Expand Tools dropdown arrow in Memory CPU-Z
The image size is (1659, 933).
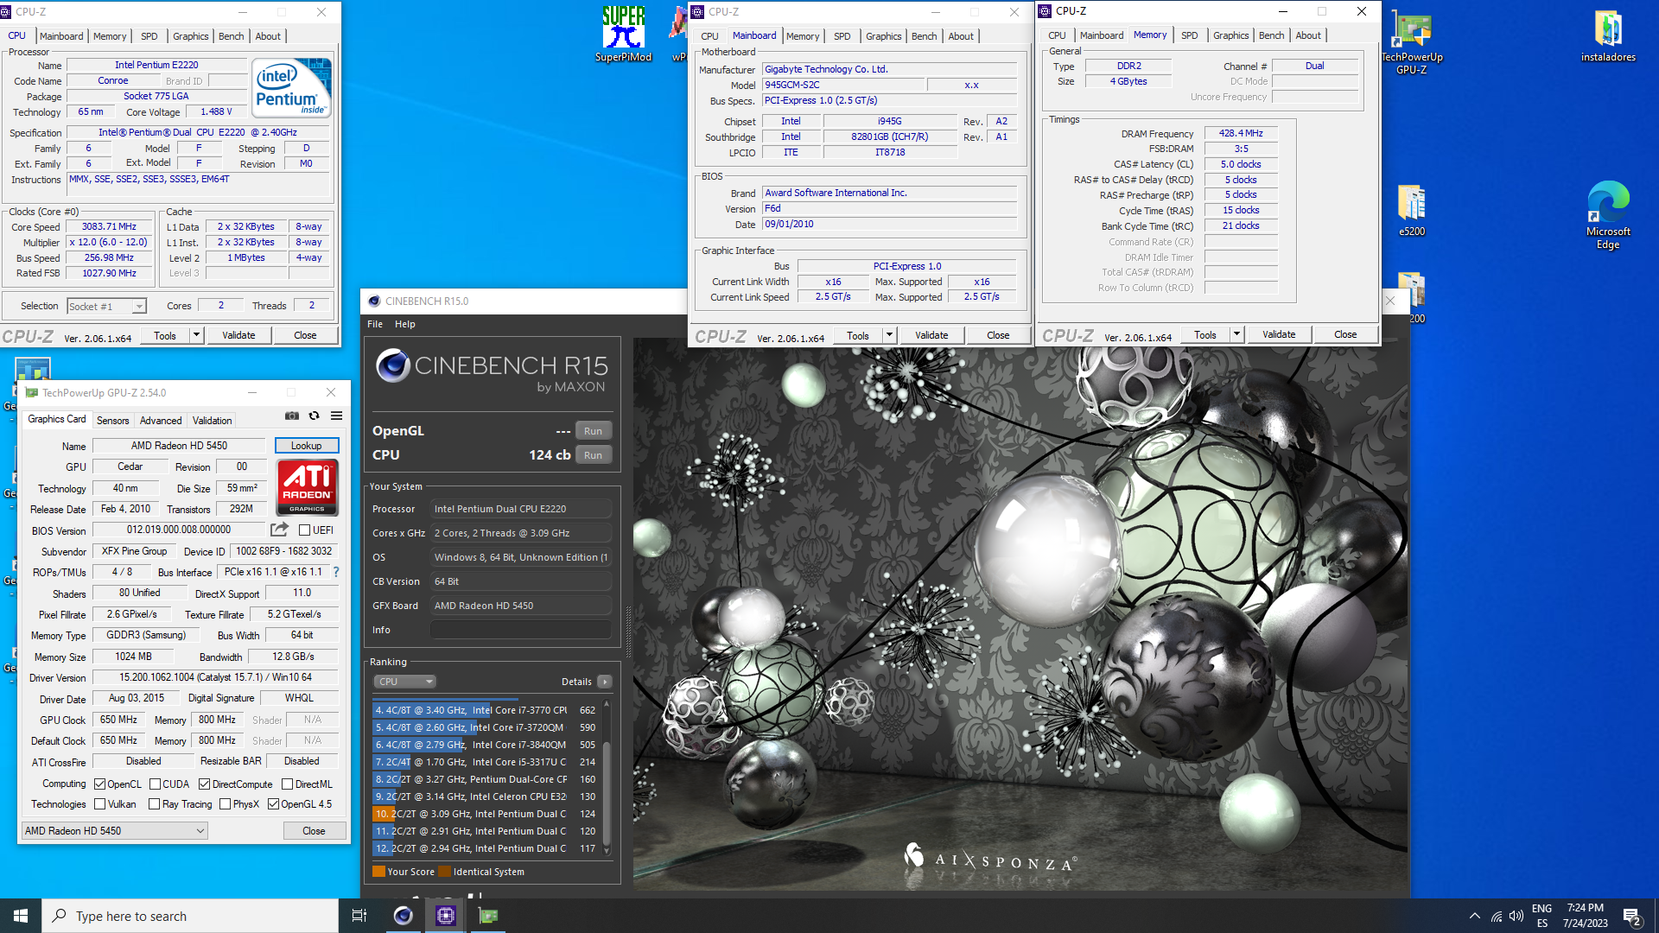[1237, 334]
